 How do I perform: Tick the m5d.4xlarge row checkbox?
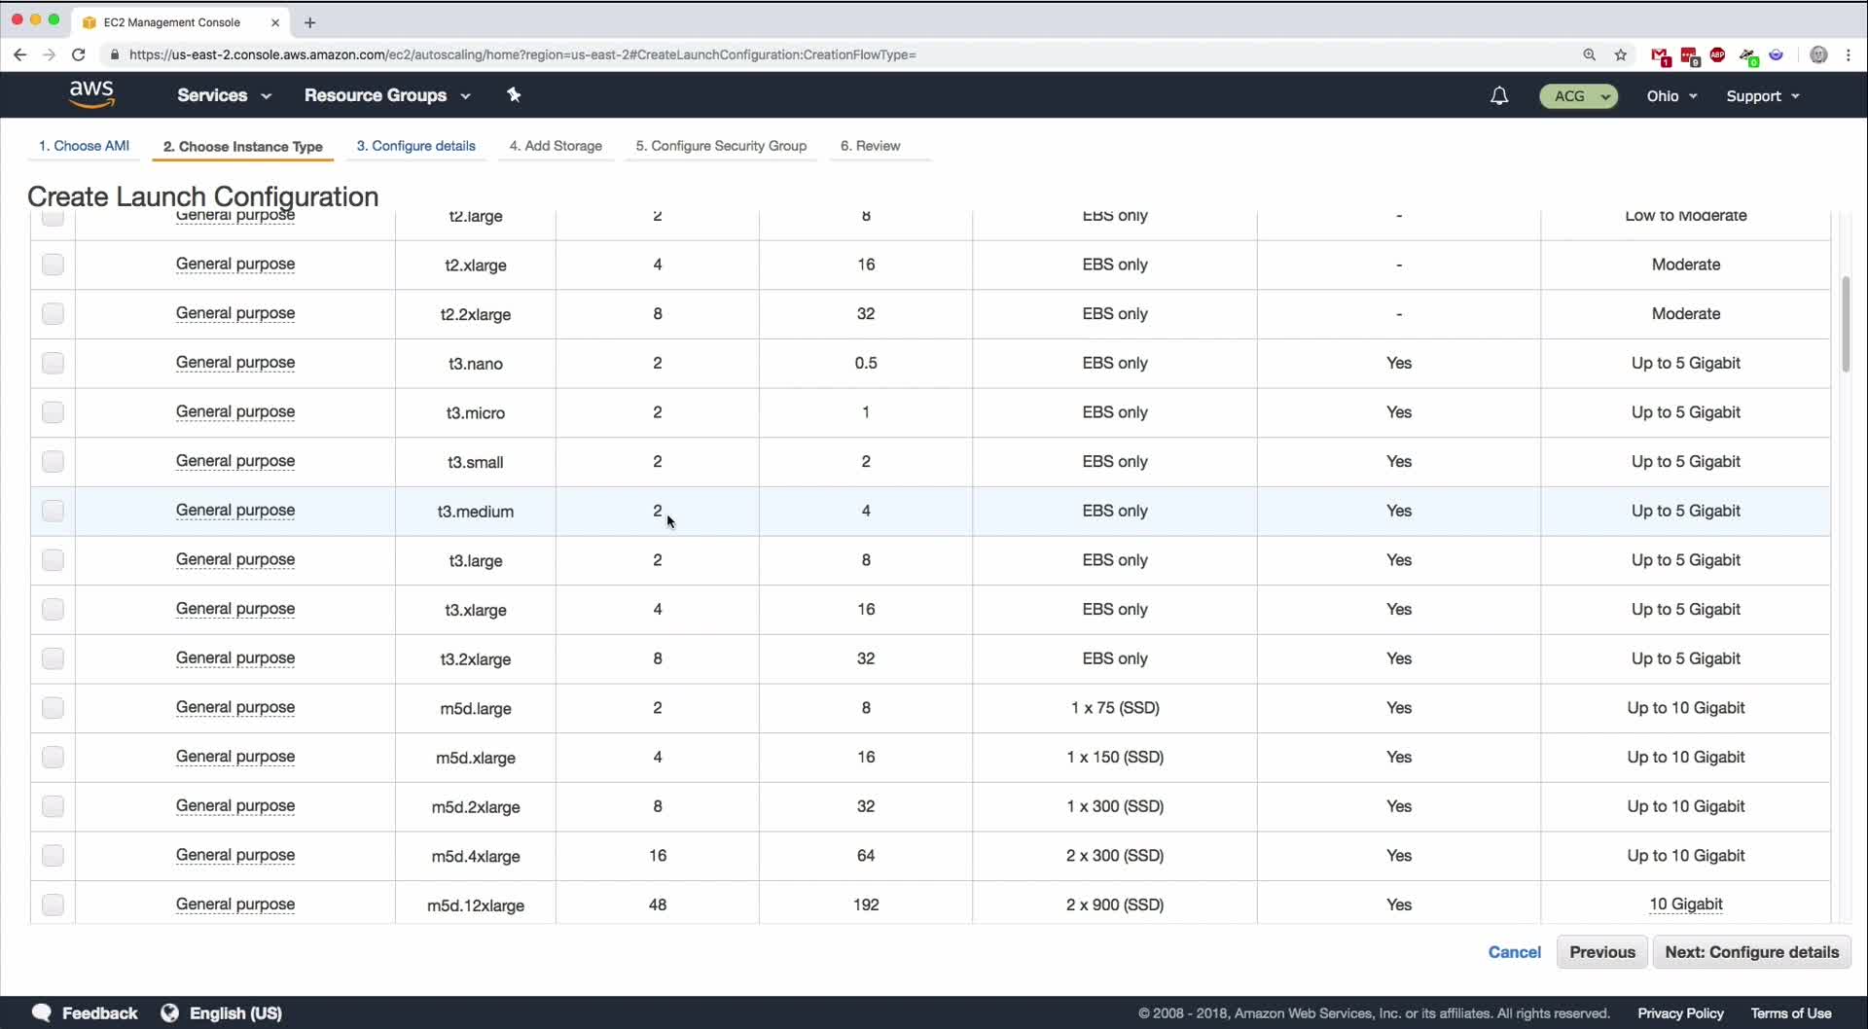(53, 855)
